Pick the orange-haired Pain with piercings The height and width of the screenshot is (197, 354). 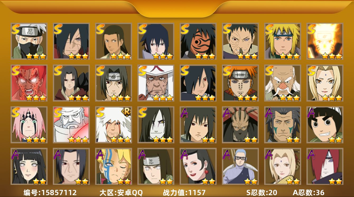240,83
